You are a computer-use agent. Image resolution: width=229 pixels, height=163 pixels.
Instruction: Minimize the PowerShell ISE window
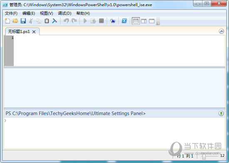coord(198,3)
